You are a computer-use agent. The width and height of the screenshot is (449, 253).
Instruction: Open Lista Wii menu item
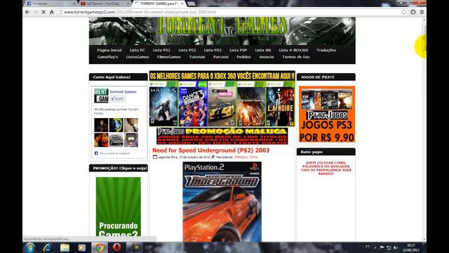(263, 50)
